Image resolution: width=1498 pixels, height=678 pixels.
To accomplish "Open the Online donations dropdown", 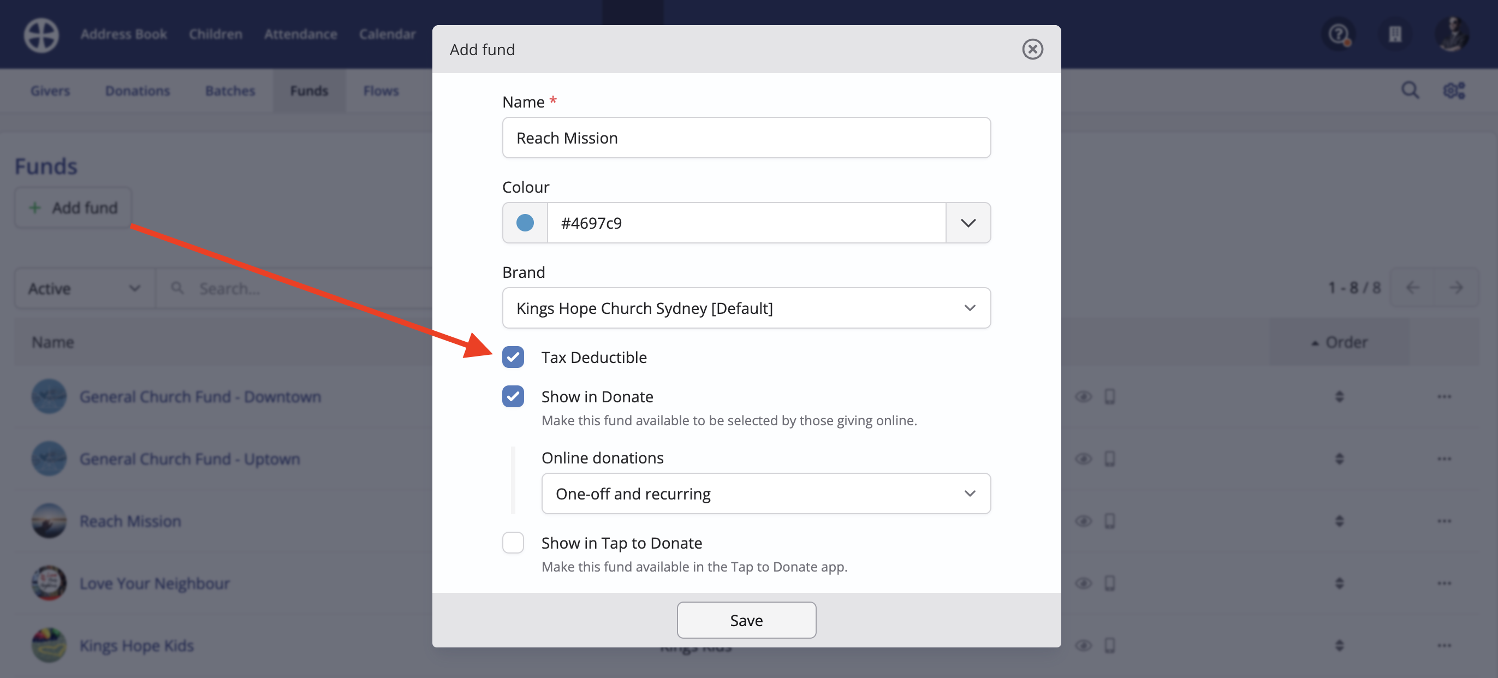I will point(765,493).
